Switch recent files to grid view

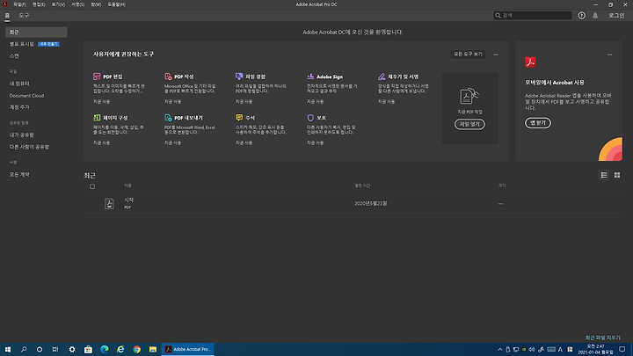click(x=617, y=175)
